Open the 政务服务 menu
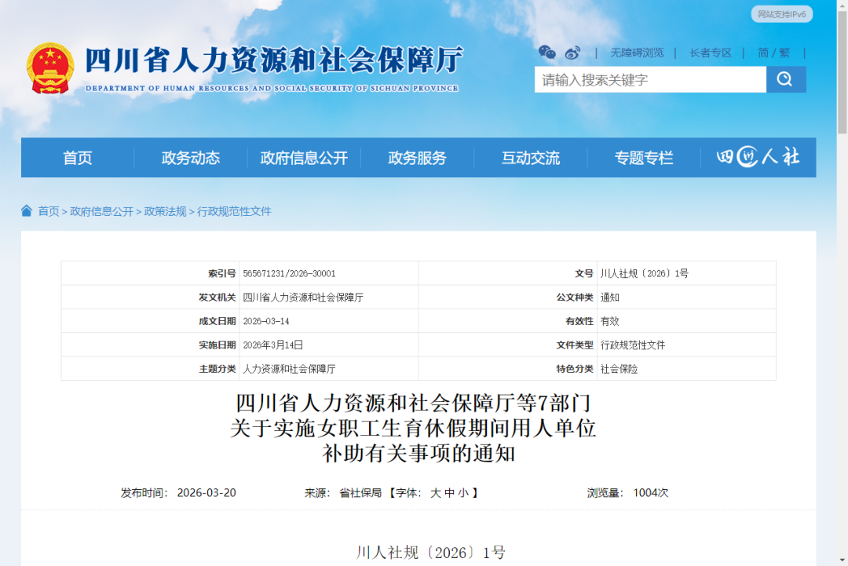 point(417,157)
